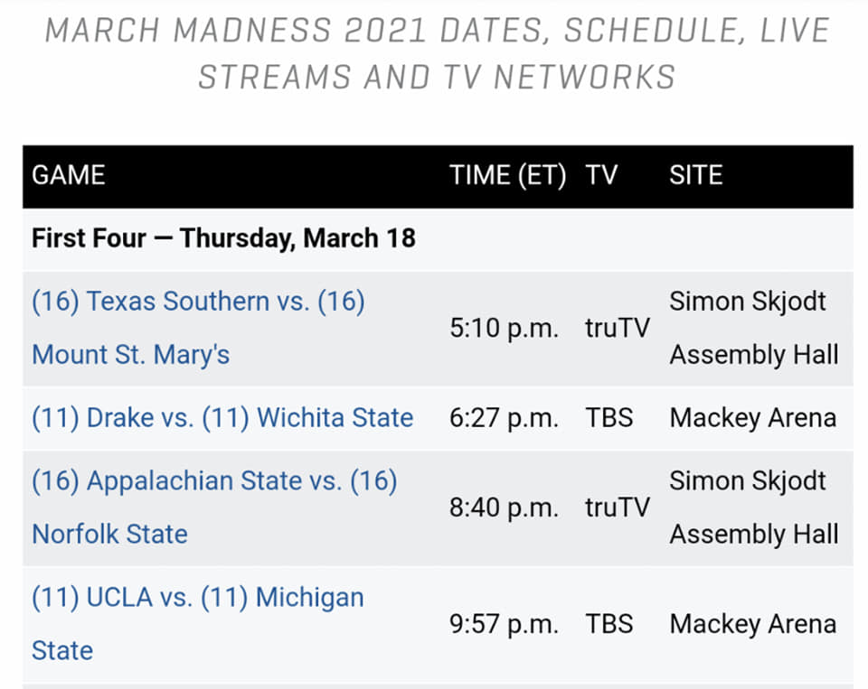
Task: Click Simon Skjodt Assembly Hall in first game row
Action: (x=754, y=328)
